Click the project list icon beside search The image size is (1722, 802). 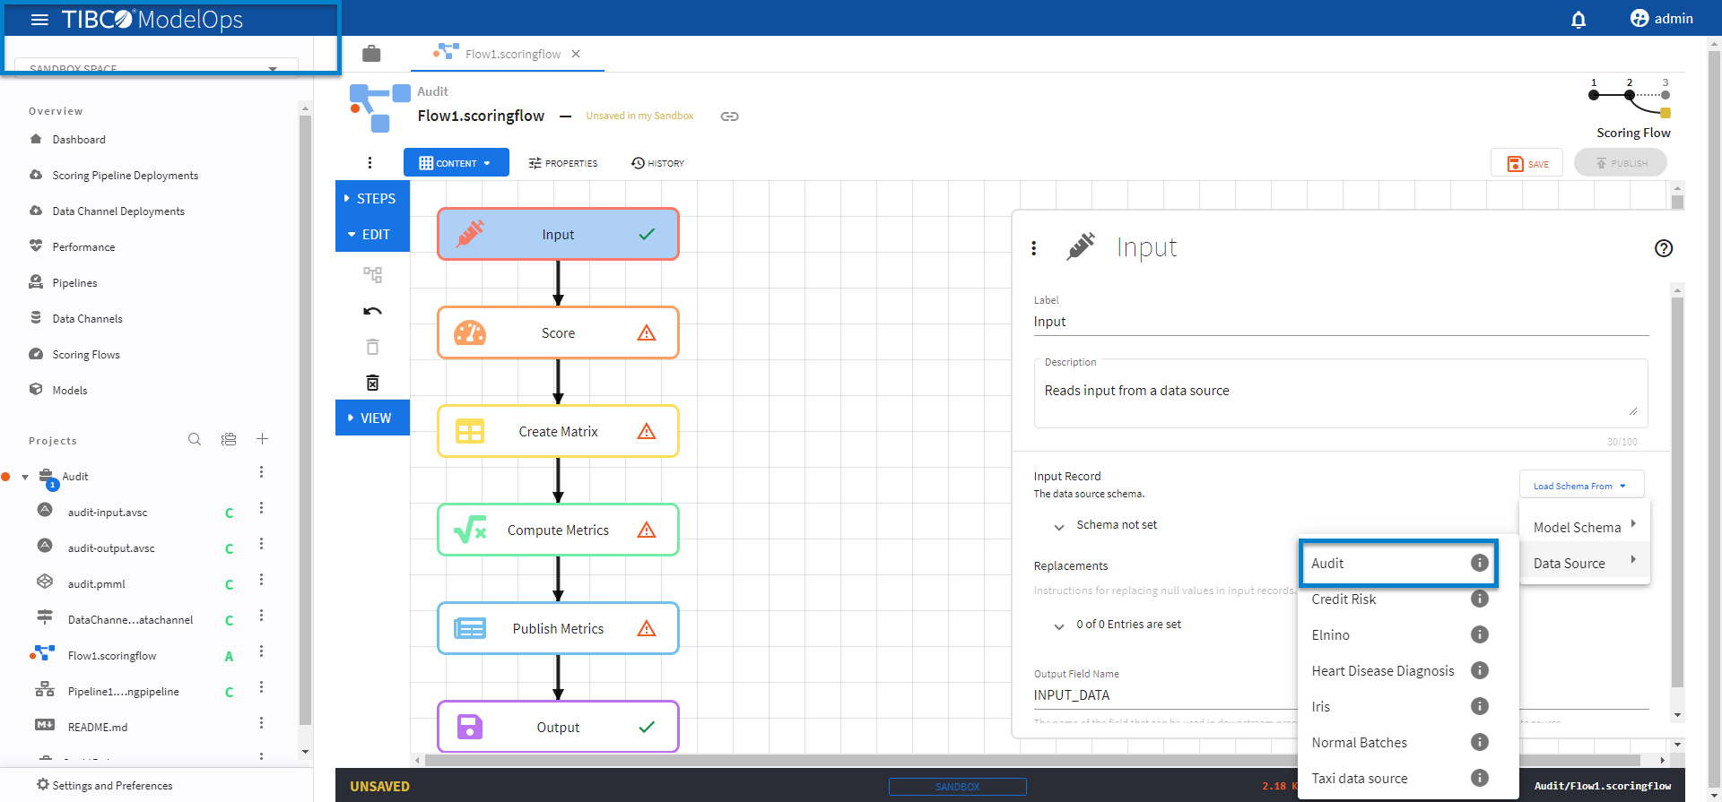click(229, 439)
